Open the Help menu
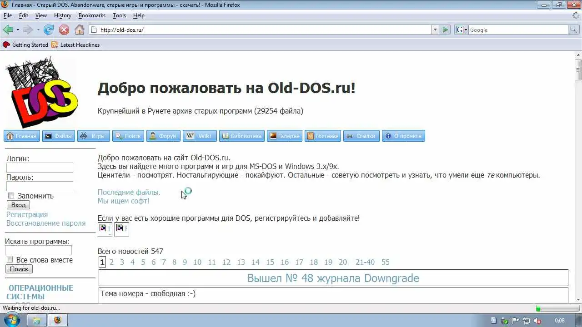Viewport: 582px width, 327px height. 139,15
